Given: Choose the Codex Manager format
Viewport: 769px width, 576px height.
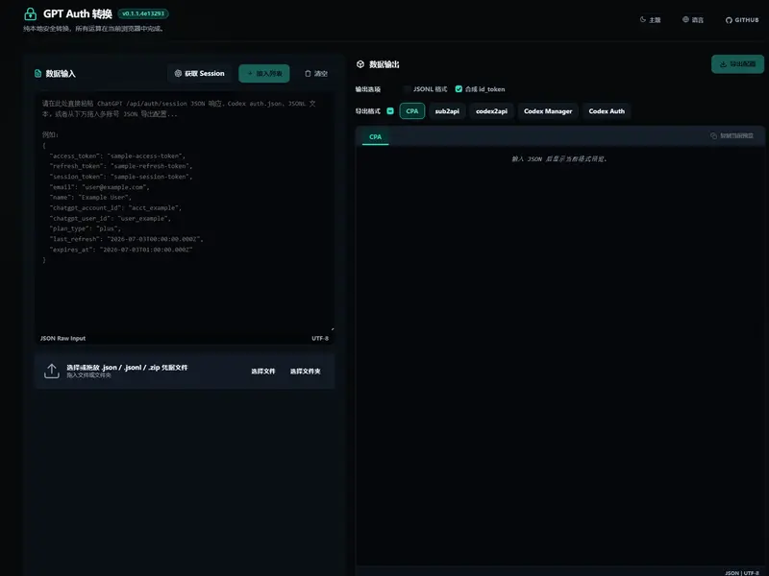Looking at the screenshot, I should 548,111.
